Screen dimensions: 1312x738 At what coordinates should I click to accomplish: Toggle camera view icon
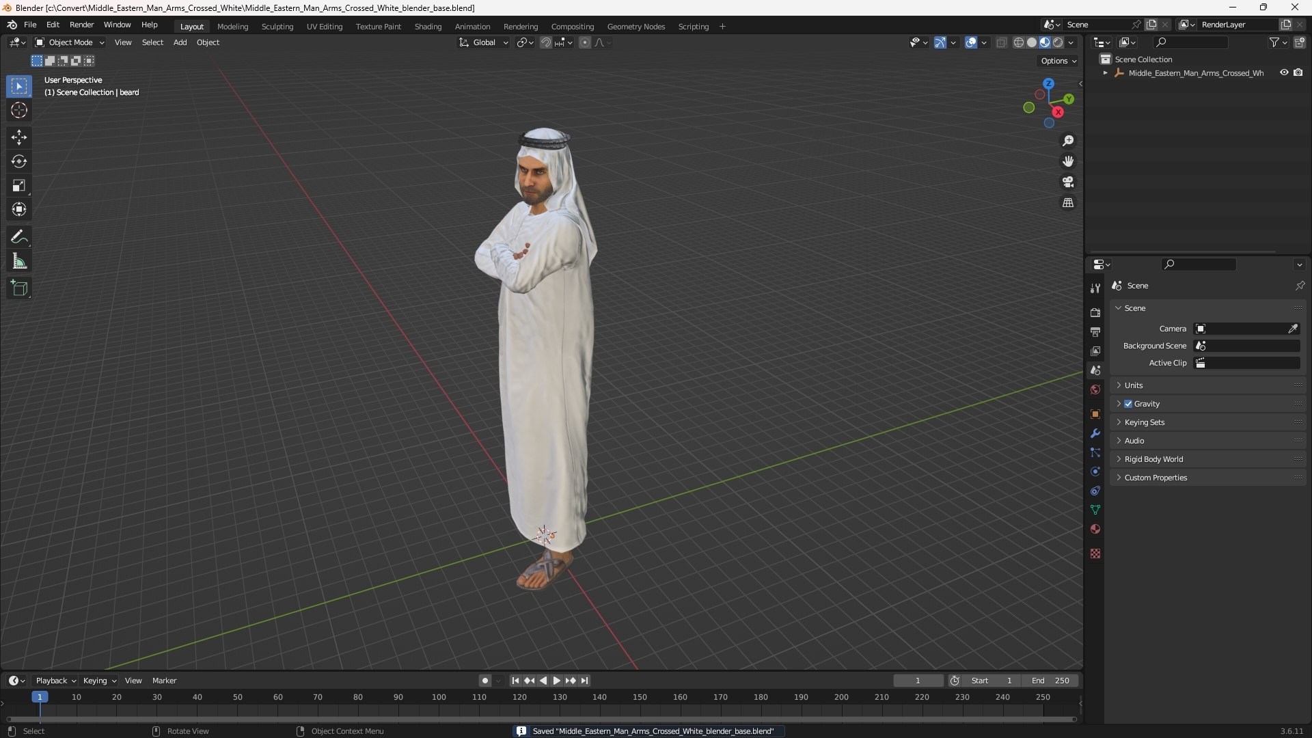click(x=1068, y=182)
